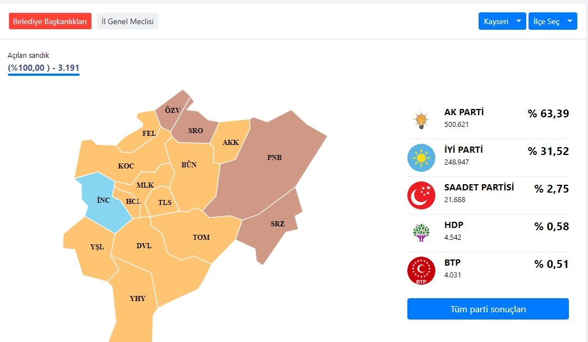Click the SAADET PARTİSİ crescent logo
Image resolution: width=588 pixels, height=342 pixels.
tap(421, 195)
